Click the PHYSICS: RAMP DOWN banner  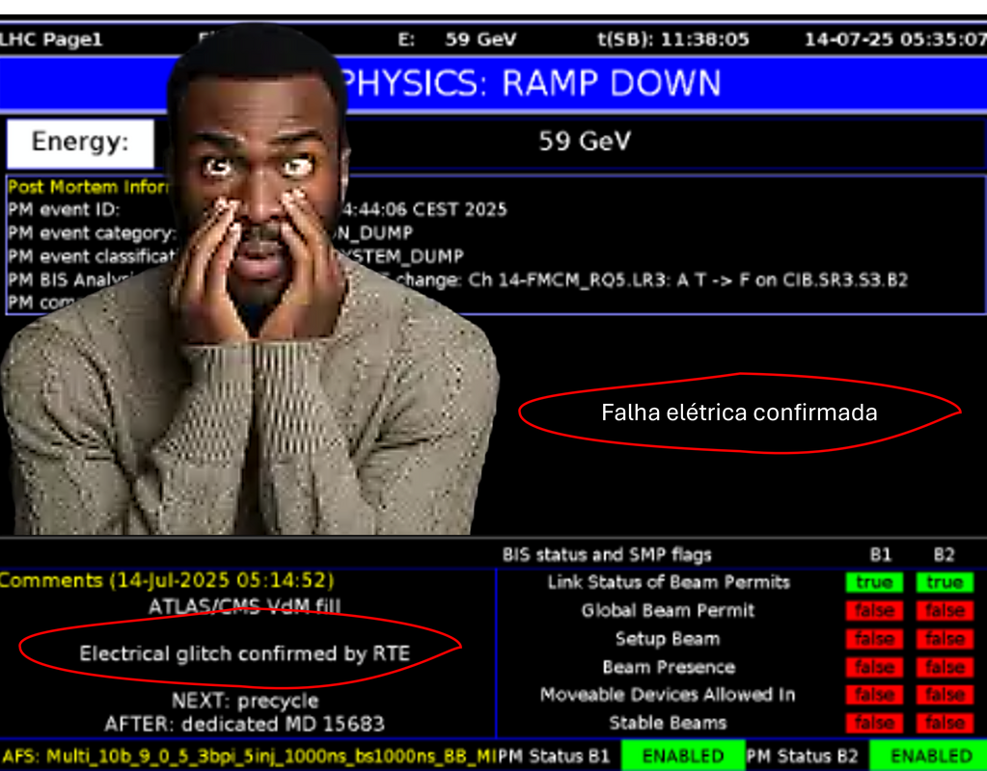(531, 84)
